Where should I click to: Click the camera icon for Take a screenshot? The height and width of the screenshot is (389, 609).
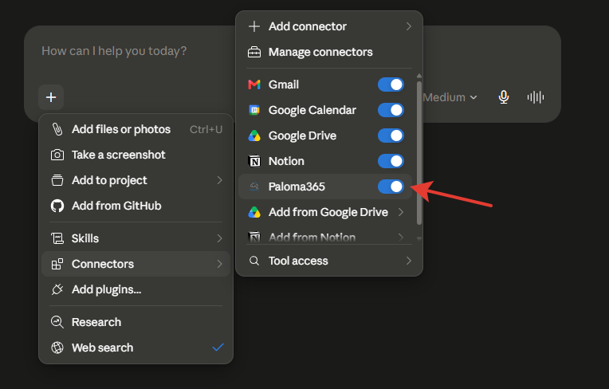coord(57,155)
